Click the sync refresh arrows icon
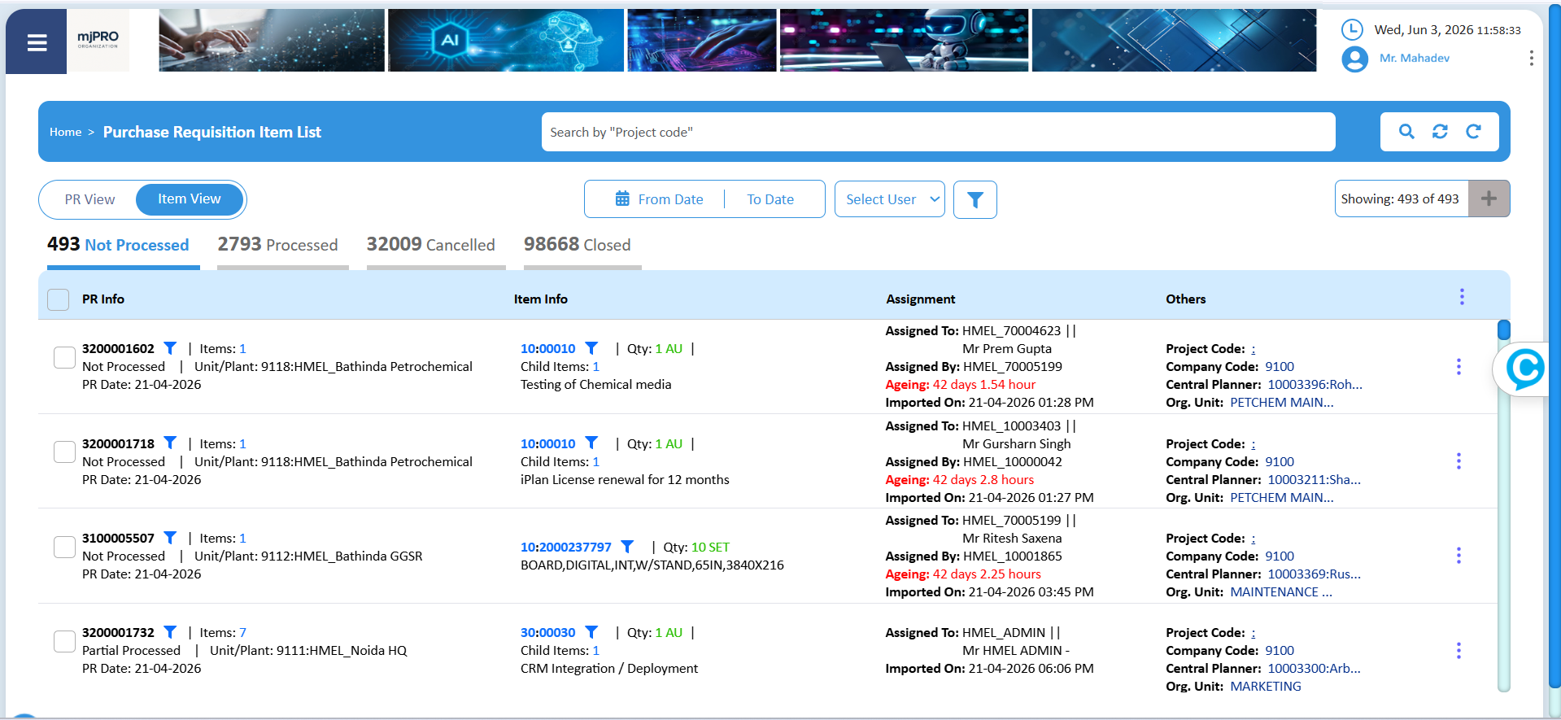The image size is (1561, 720). pos(1440,132)
